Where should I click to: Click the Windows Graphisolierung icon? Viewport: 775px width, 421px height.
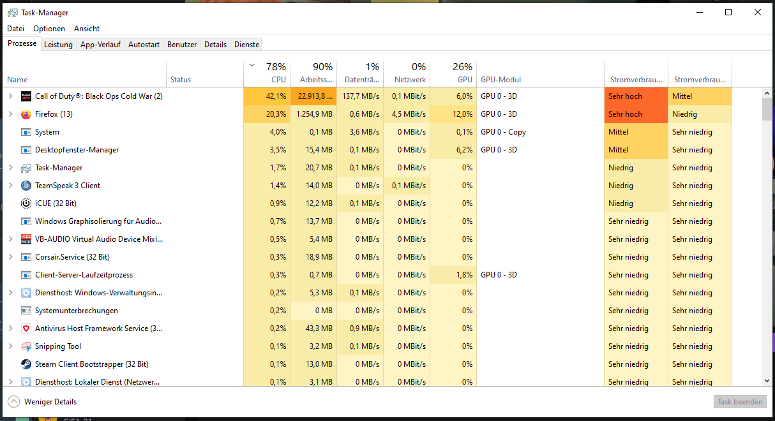26,221
